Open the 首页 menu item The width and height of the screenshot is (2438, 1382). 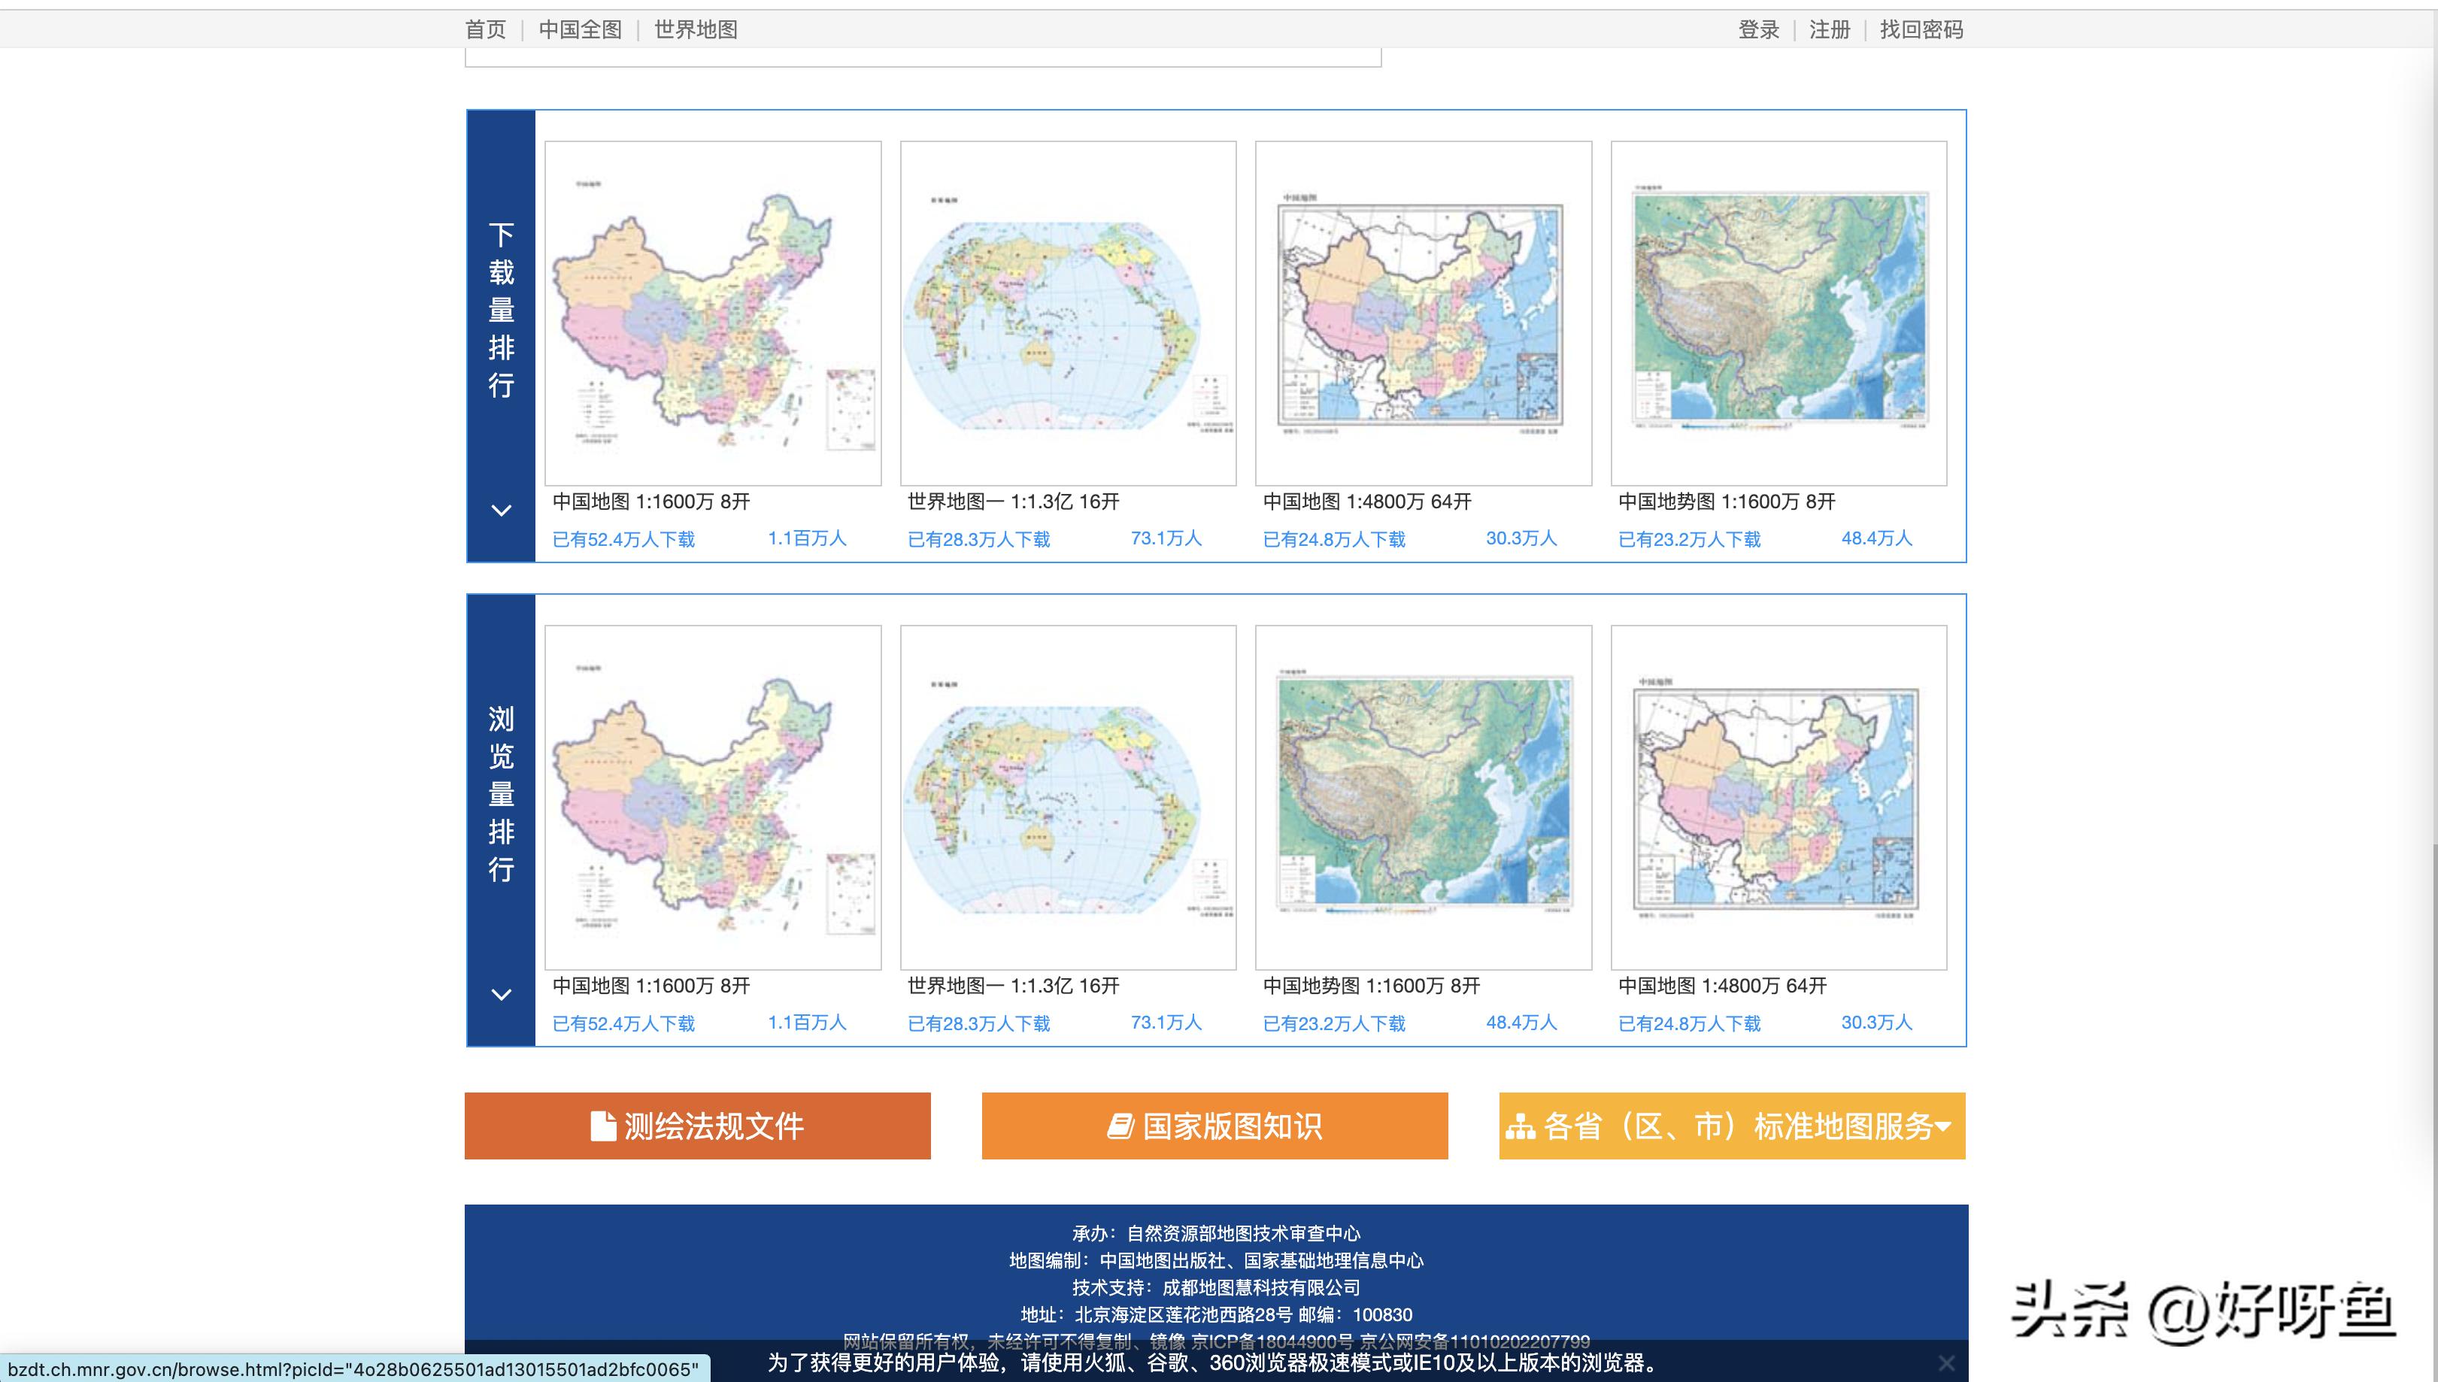tap(486, 29)
